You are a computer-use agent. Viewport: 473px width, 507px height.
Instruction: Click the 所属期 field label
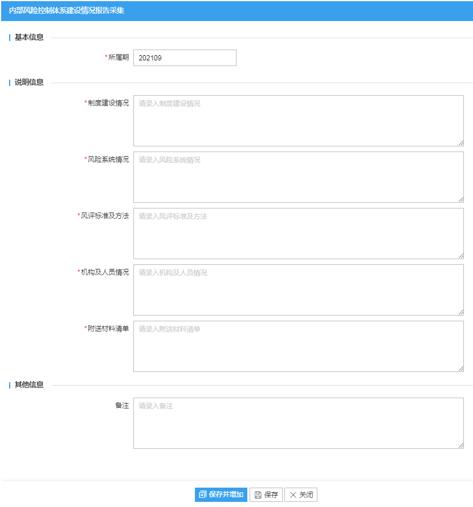point(119,58)
